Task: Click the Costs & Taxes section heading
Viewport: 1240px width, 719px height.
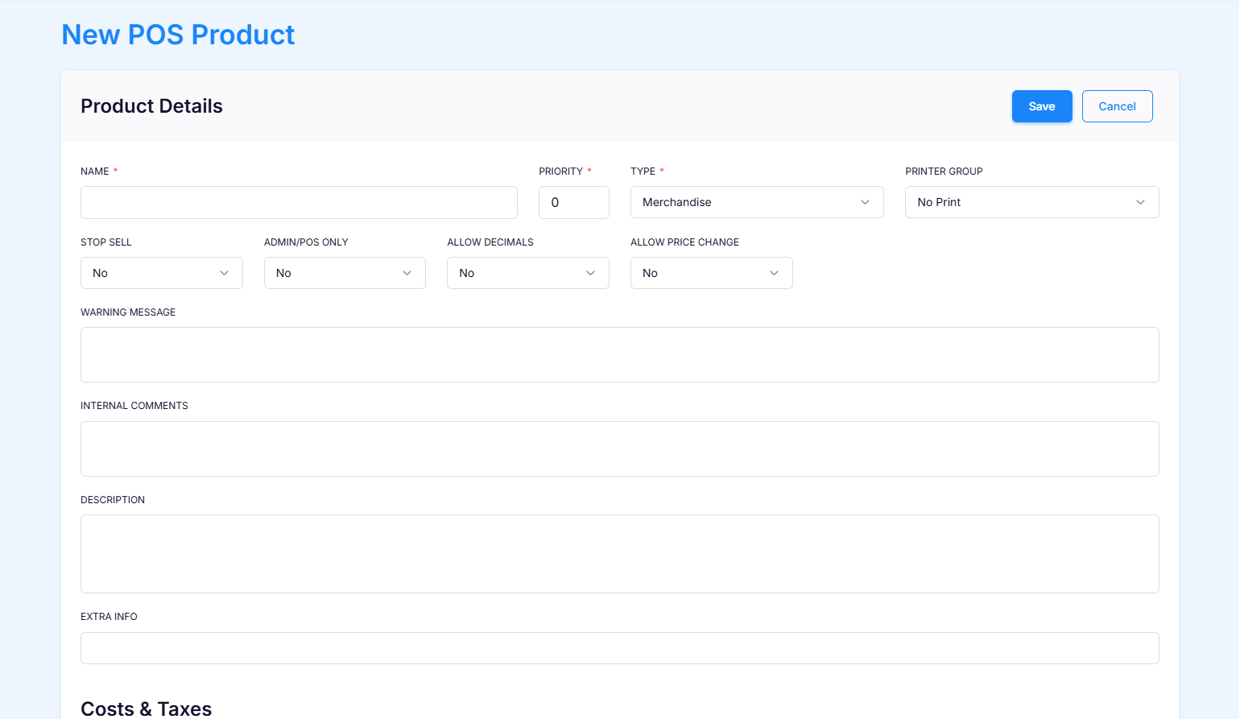Action: point(146,709)
